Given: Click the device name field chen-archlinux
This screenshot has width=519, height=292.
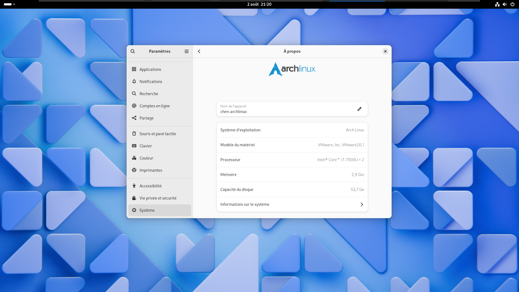Looking at the screenshot, I should click(x=292, y=109).
